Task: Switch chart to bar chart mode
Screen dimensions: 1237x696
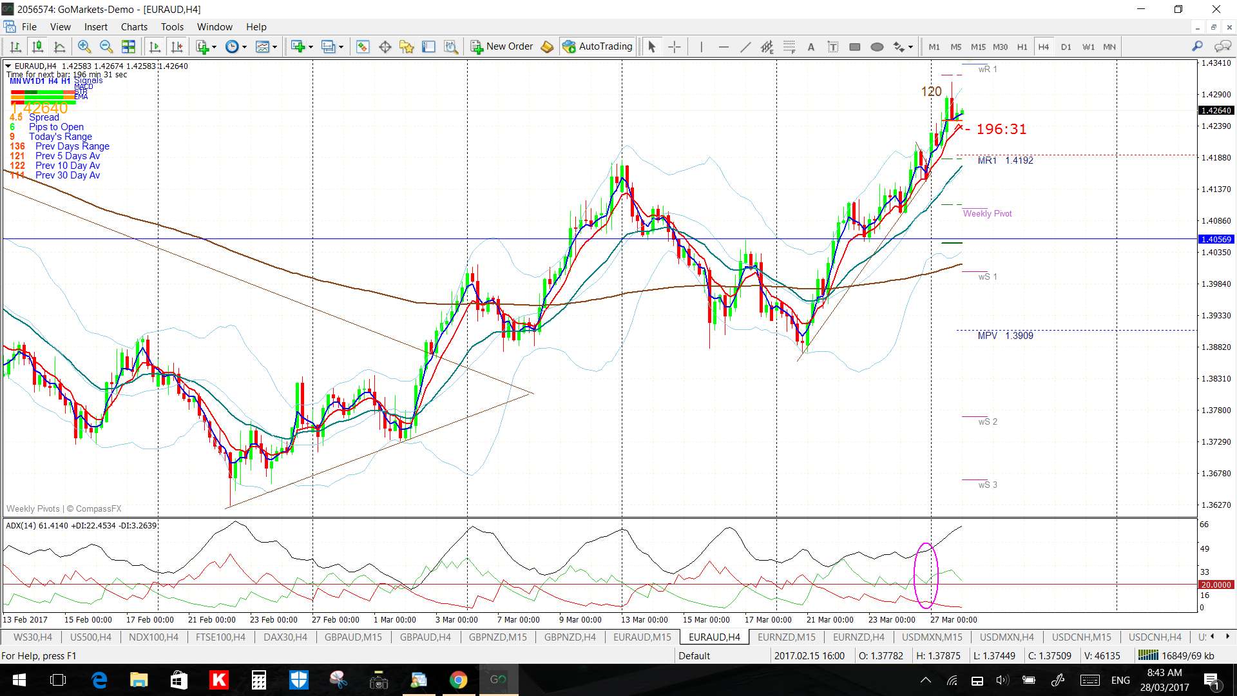Action: [15, 46]
